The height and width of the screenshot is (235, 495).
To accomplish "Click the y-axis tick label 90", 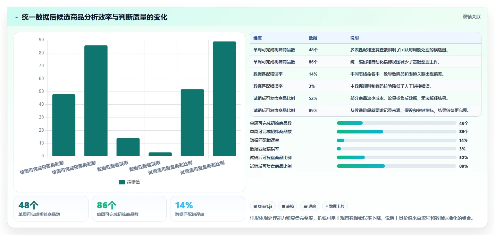I will point(41,40).
